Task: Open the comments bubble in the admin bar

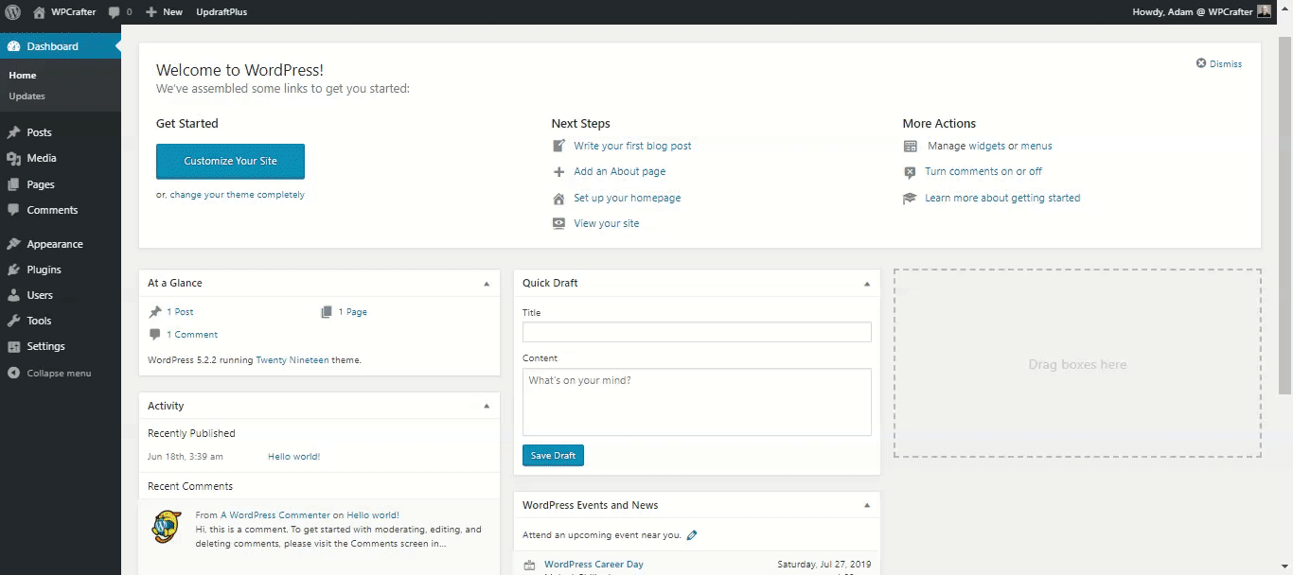Action: (115, 12)
